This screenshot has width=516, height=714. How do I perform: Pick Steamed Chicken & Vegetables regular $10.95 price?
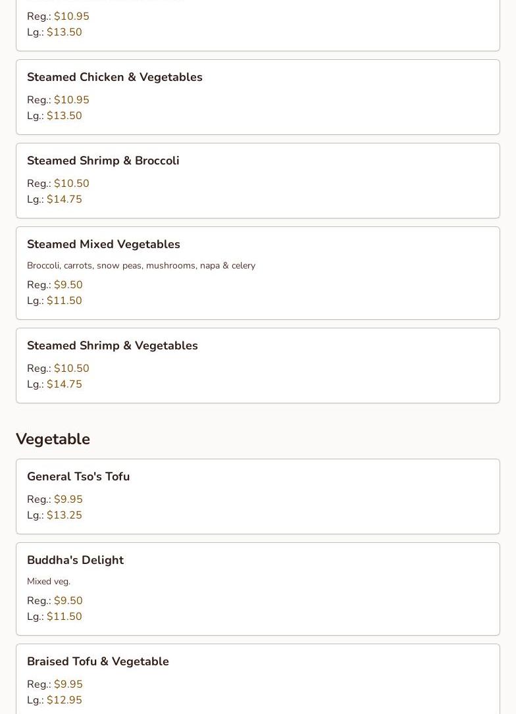click(x=71, y=100)
